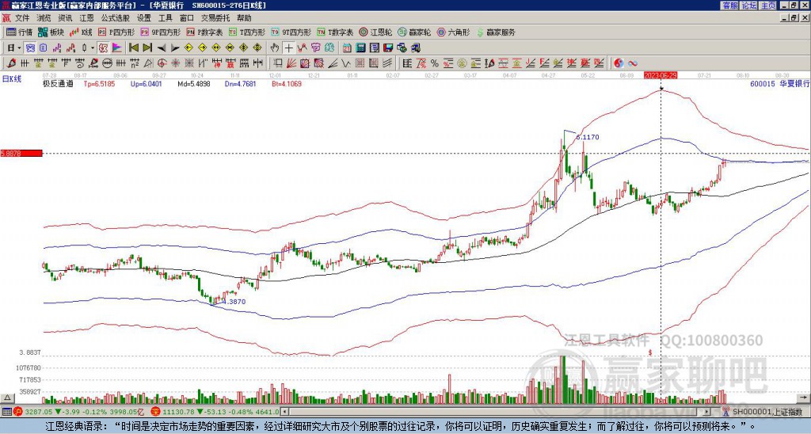Open the 9P四方形 tool
Image resolution: width=811 pixels, height=434 pixels.
(160, 32)
